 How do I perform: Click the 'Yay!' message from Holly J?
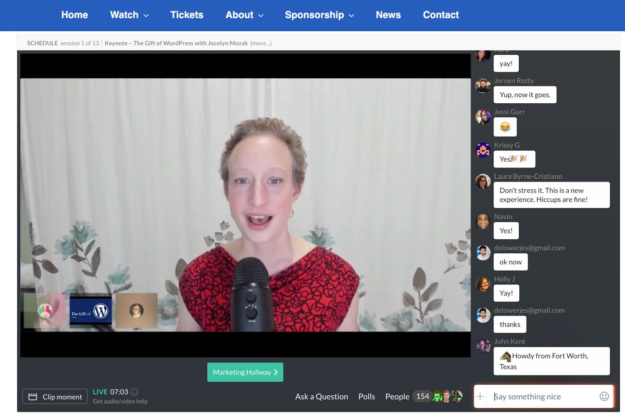click(506, 293)
